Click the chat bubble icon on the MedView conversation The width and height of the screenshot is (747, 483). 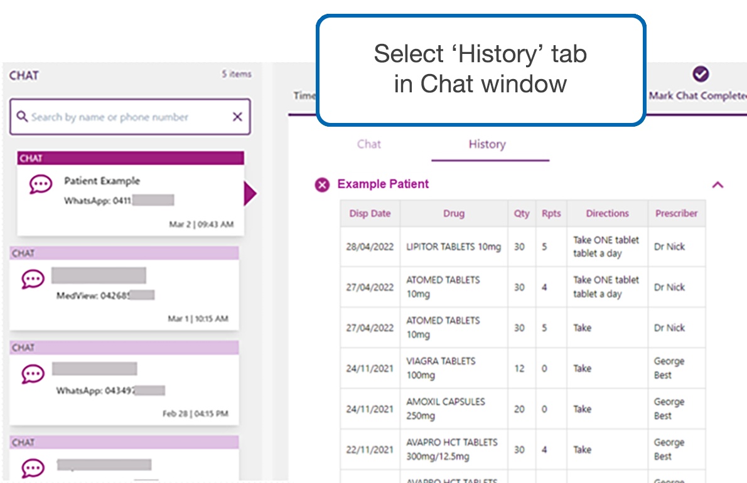pos(33,279)
